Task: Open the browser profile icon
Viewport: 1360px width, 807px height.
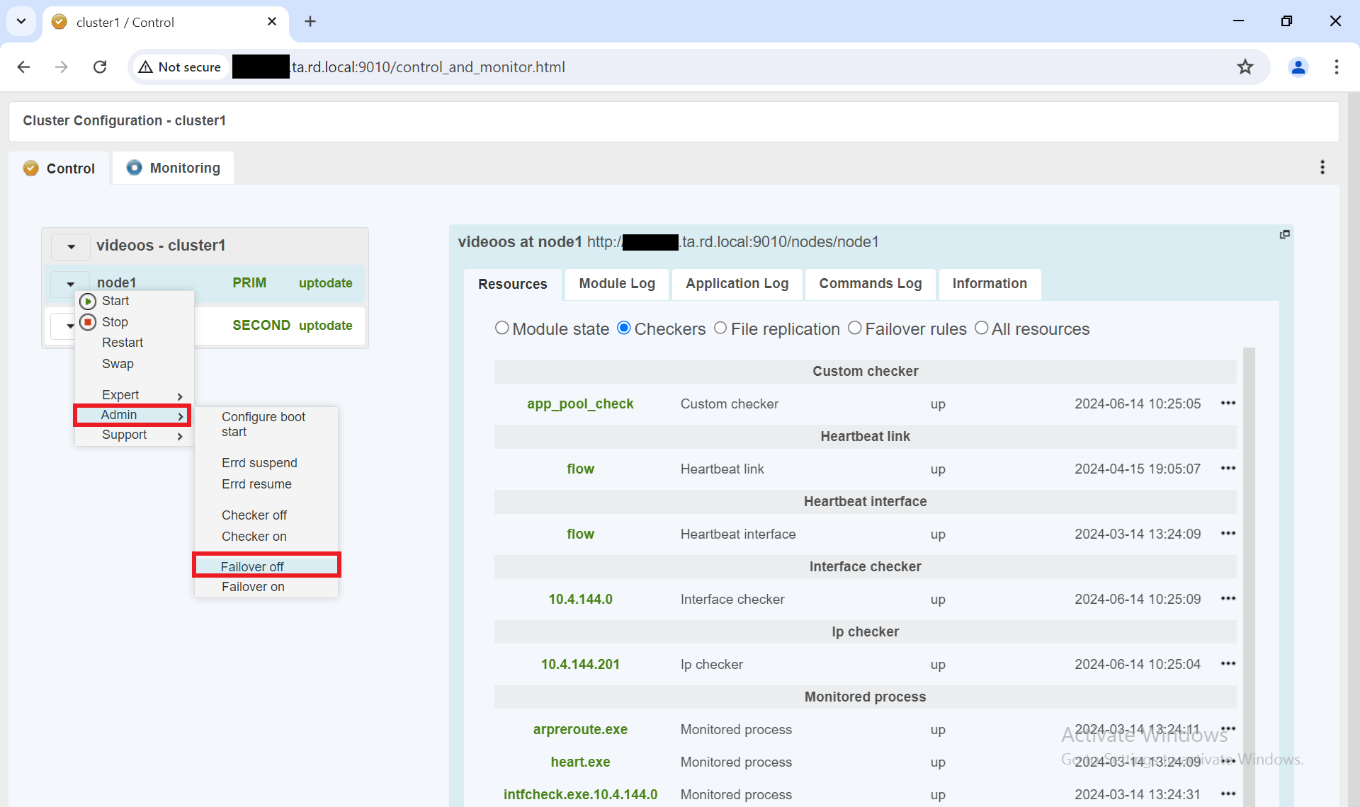Action: (1298, 67)
